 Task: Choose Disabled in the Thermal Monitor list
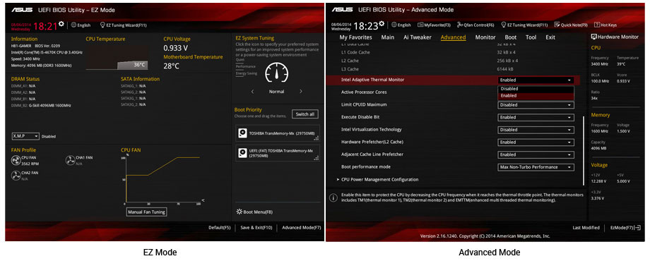536,88
